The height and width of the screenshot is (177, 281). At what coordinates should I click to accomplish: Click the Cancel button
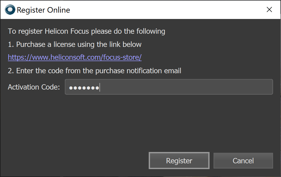243,161
